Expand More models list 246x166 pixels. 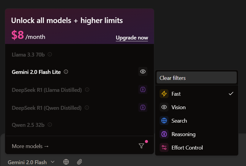(30, 146)
